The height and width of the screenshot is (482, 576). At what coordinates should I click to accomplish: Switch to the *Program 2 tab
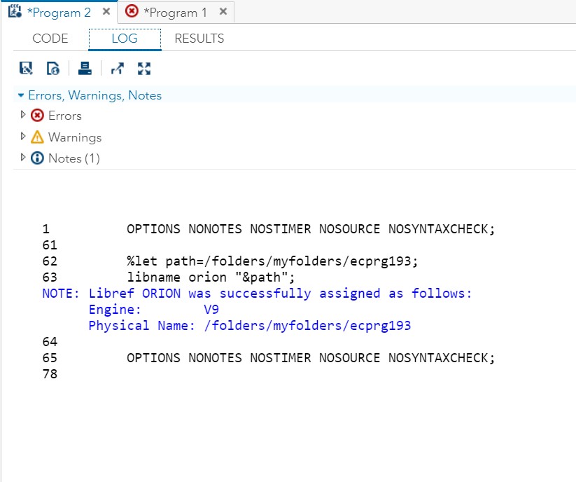point(59,13)
